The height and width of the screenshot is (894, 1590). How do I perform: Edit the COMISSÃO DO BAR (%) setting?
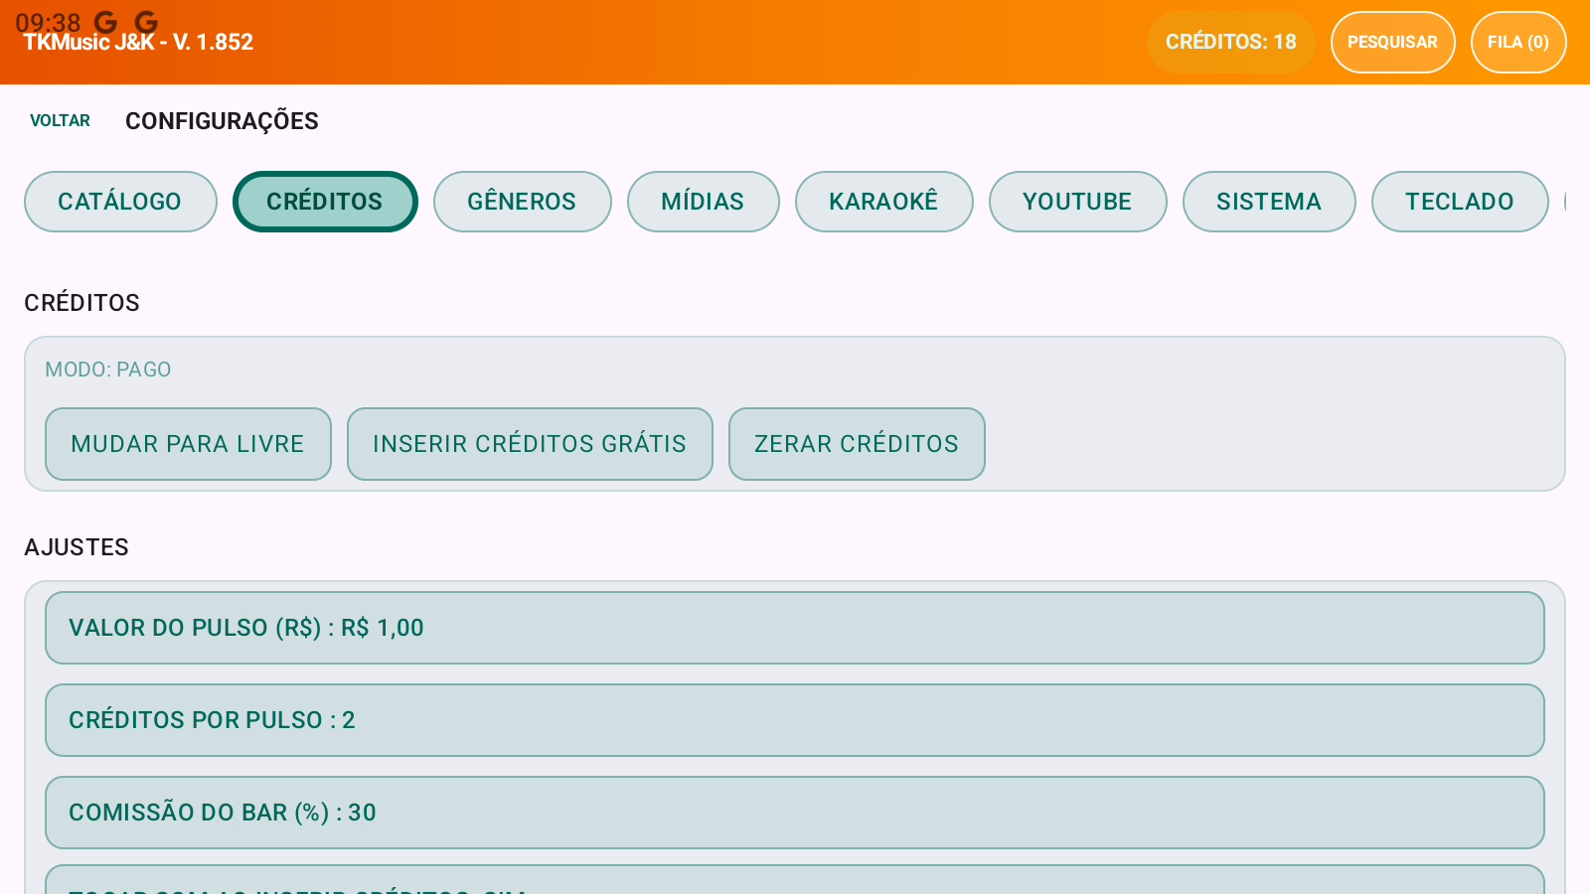pyautogui.click(x=795, y=813)
